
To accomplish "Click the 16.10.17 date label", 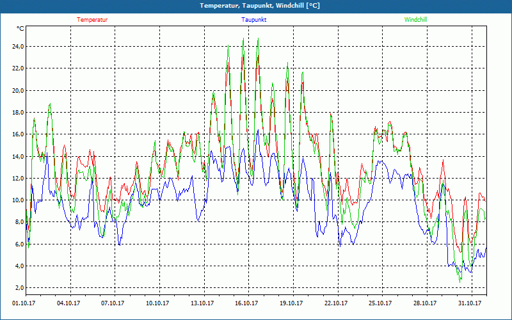I will 246,303.
